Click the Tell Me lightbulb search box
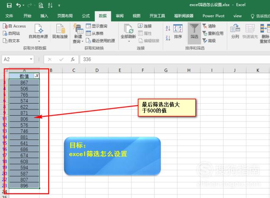 pyautogui.click(x=260, y=16)
